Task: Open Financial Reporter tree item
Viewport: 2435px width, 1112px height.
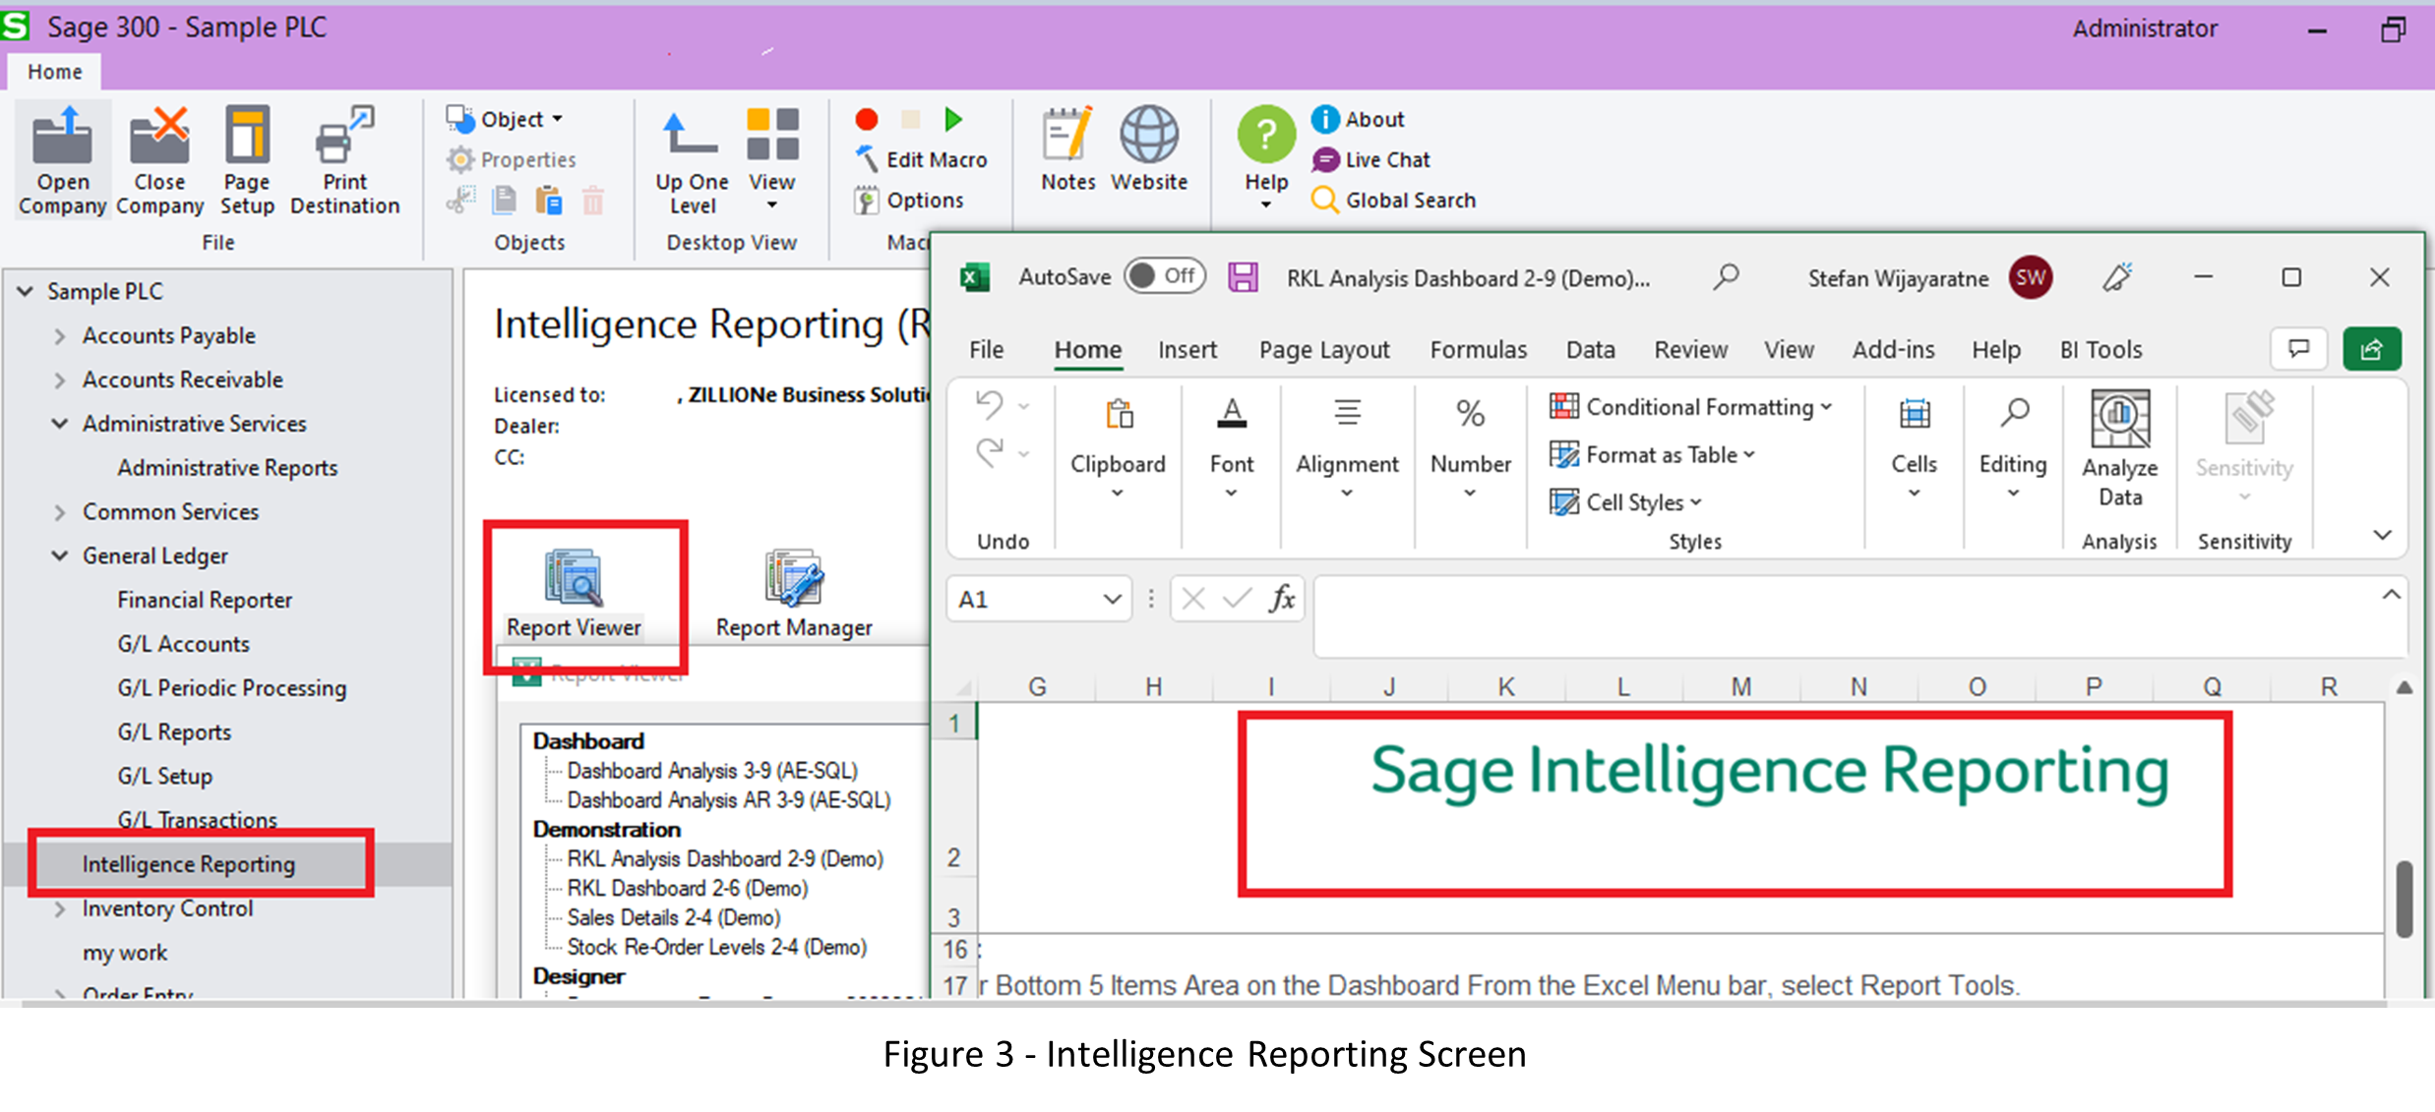Action: (x=205, y=600)
